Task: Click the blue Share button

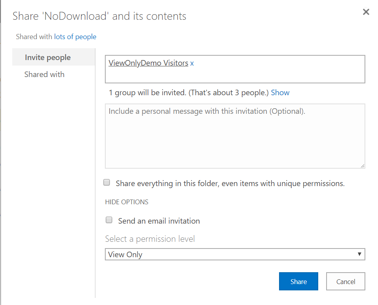Action: 298,281
